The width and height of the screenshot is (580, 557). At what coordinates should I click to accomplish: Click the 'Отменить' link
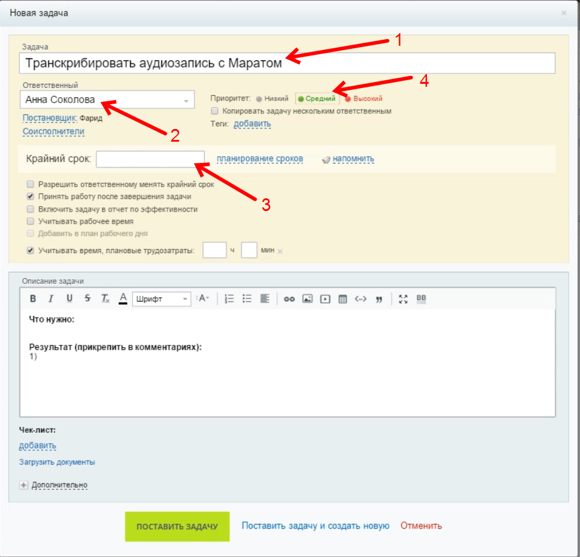[x=421, y=526]
